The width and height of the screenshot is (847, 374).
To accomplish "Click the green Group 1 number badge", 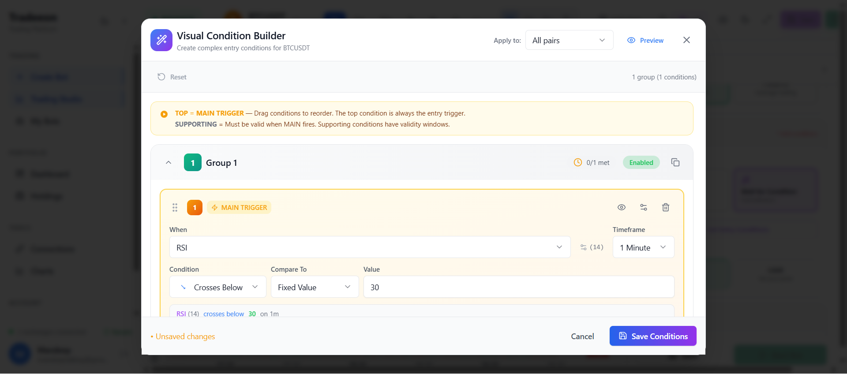I will click(x=193, y=162).
